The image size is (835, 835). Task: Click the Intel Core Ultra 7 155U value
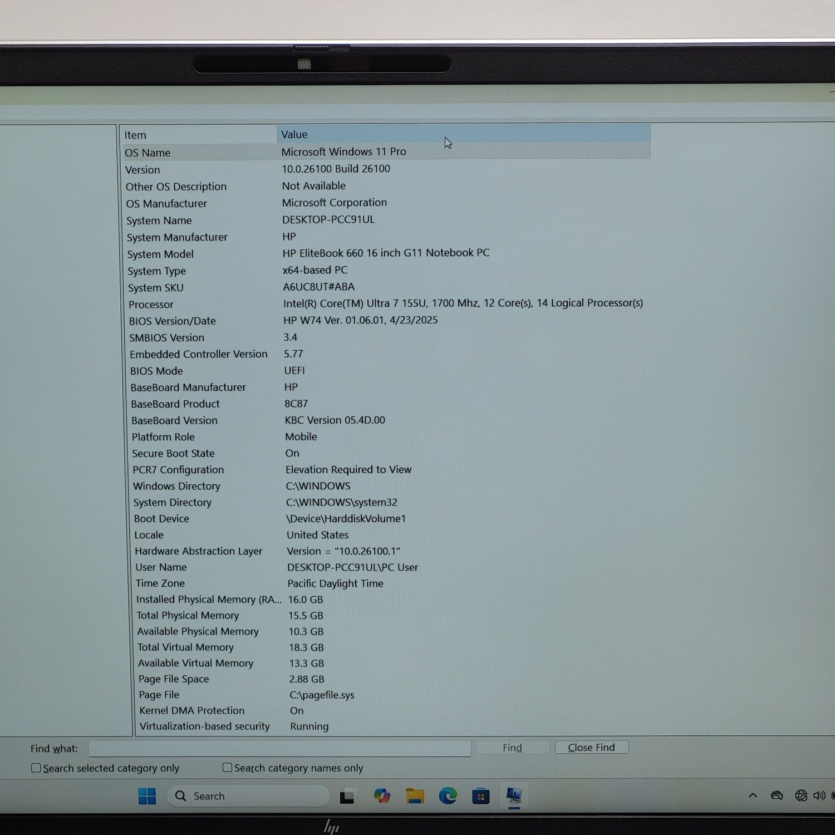463,303
